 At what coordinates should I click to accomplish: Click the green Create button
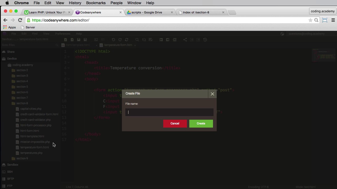pos(201,123)
